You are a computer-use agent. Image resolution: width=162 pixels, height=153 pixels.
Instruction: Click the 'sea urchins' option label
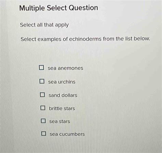[62, 82]
